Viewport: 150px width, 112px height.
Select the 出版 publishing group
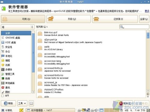tap(16, 65)
